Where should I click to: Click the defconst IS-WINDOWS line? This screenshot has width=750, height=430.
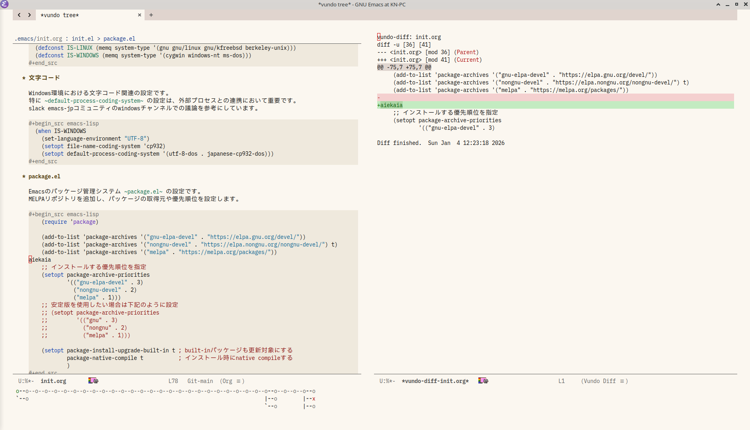[x=143, y=55]
